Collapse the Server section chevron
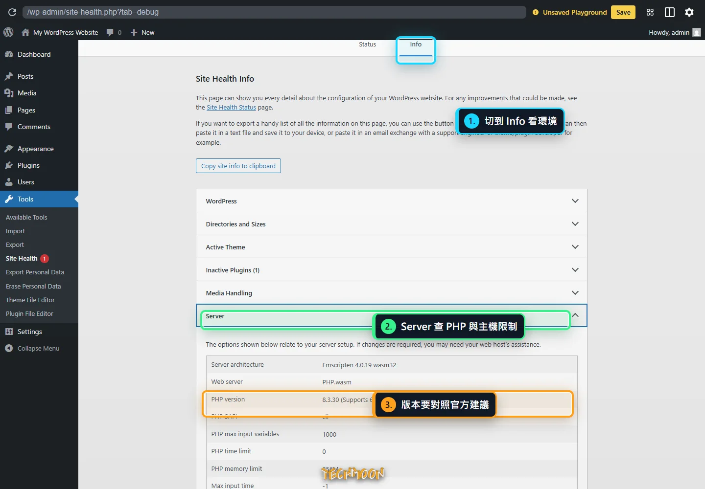 coord(575,315)
